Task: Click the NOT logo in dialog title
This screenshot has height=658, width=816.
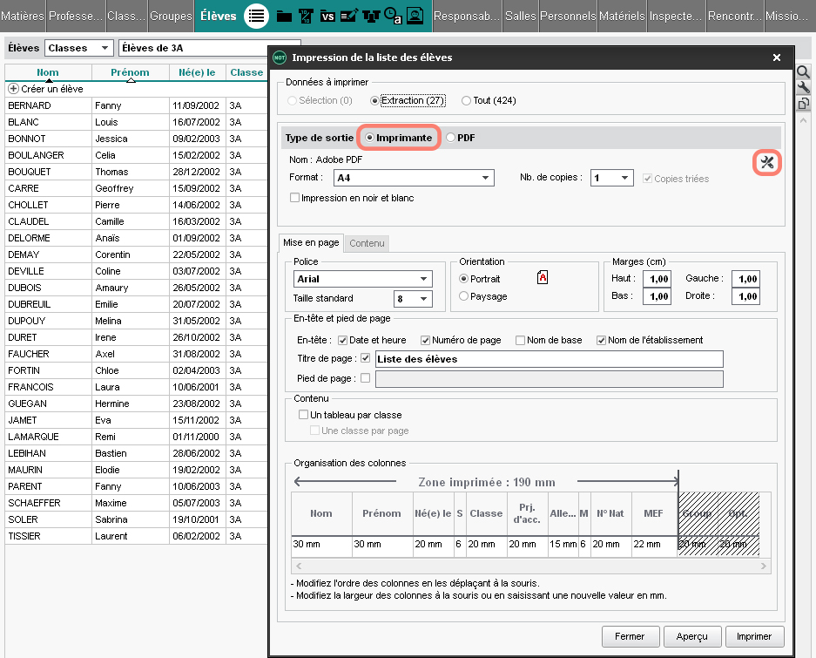Action: pyautogui.click(x=280, y=58)
